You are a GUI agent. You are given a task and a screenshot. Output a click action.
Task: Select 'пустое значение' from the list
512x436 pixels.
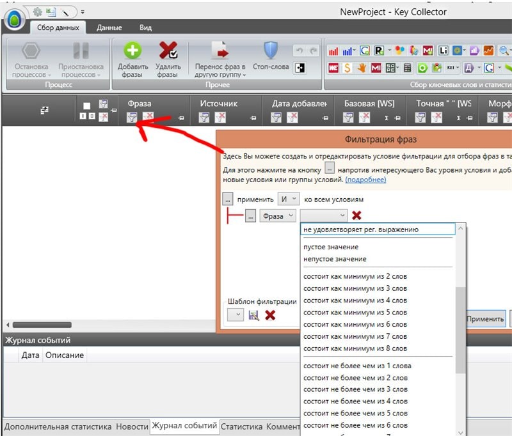[x=331, y=247]
